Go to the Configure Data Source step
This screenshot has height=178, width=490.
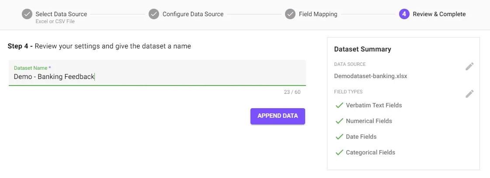(193, 14)
